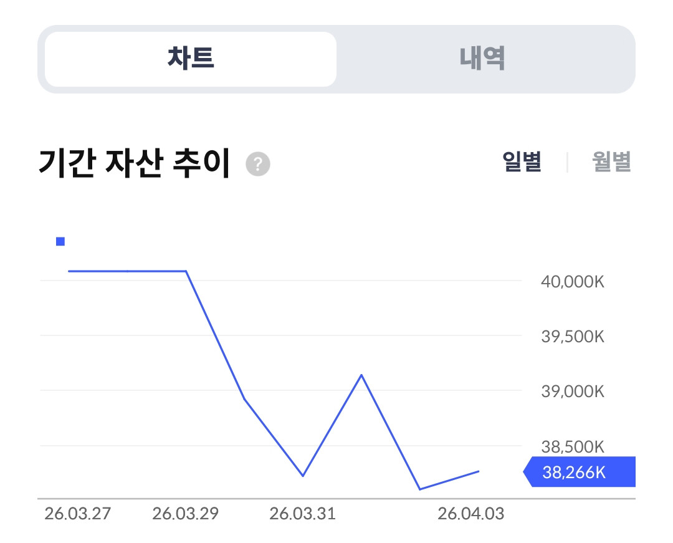Switch to the 차트 tab
Image resolution: width=673 pixels, height=543 pixels.
point(191,59)
